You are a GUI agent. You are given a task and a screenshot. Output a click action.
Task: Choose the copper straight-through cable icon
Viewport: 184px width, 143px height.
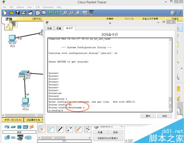click(60, 129)
